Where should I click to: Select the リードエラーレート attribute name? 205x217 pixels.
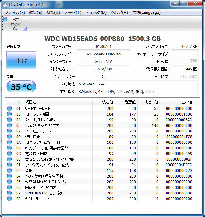pyautogui.click(x=37, y=108)
